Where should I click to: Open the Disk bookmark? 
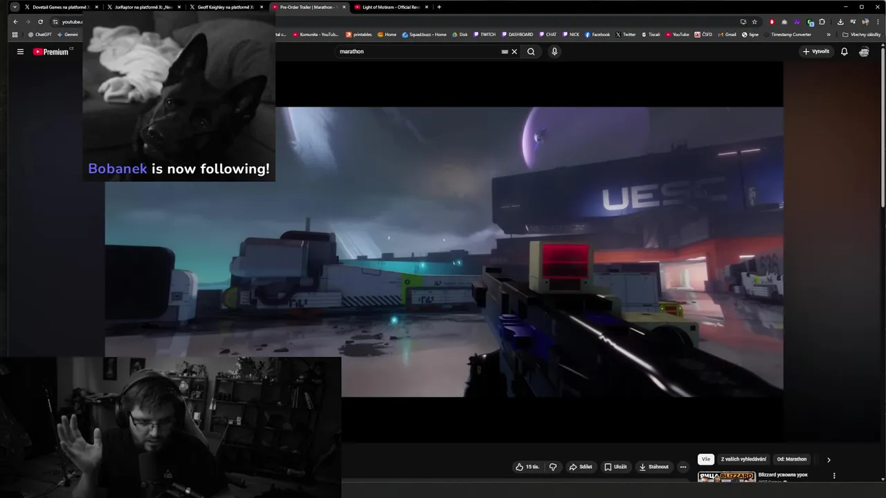(x=460, y=35)
